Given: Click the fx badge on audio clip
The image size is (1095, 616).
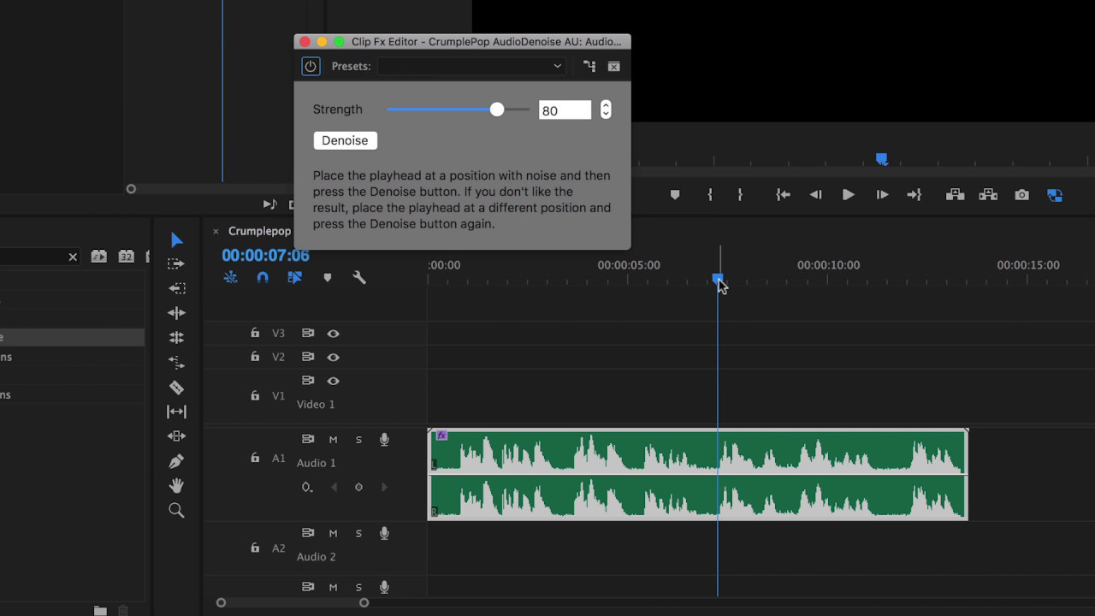Looking at the screenshot, I should [x=441, y=435].
